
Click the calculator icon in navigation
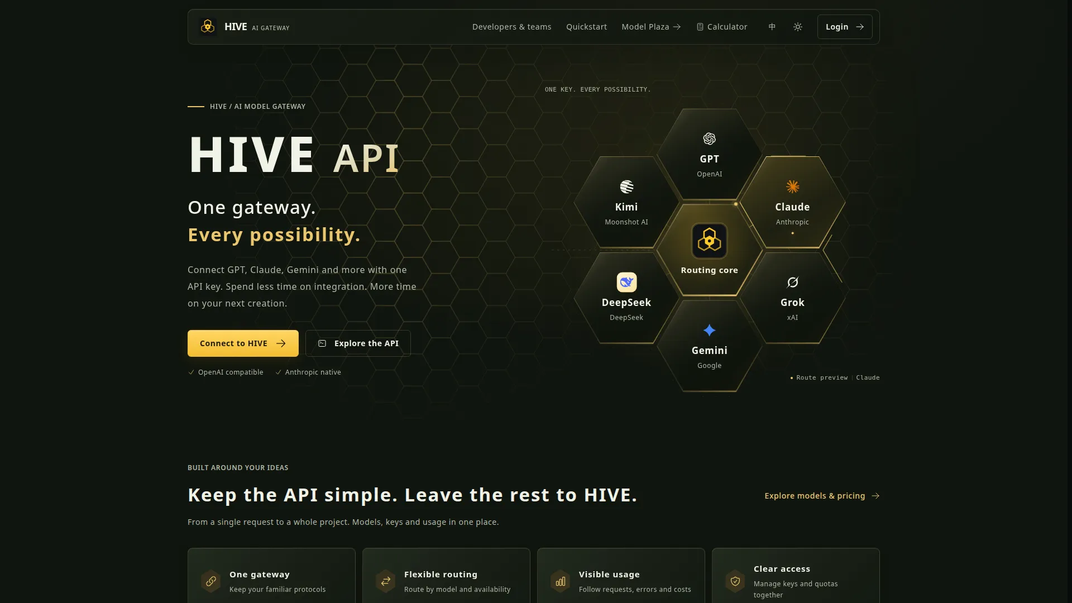pos(700,27)
